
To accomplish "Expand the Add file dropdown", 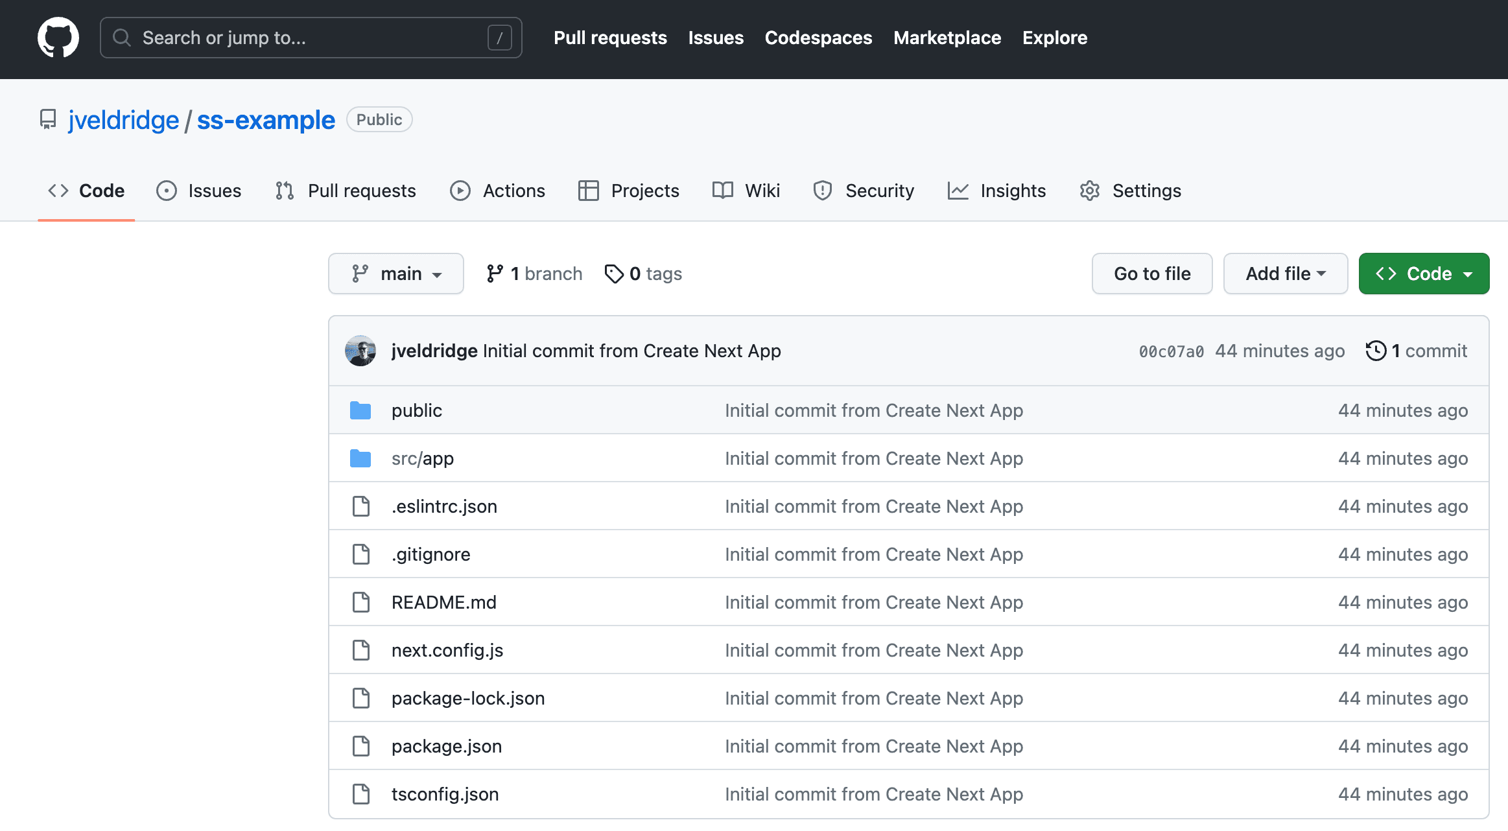I will [1285, 273].
